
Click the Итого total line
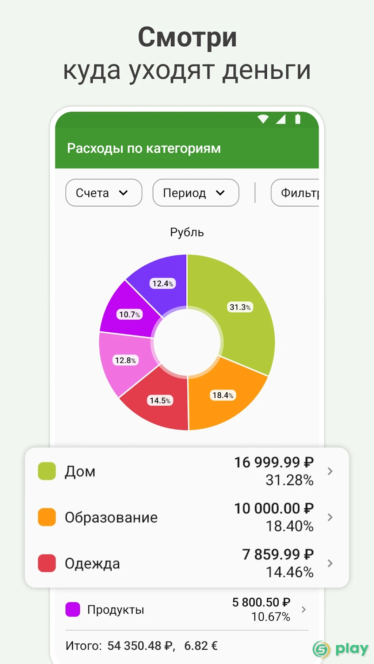click(141, 646)
